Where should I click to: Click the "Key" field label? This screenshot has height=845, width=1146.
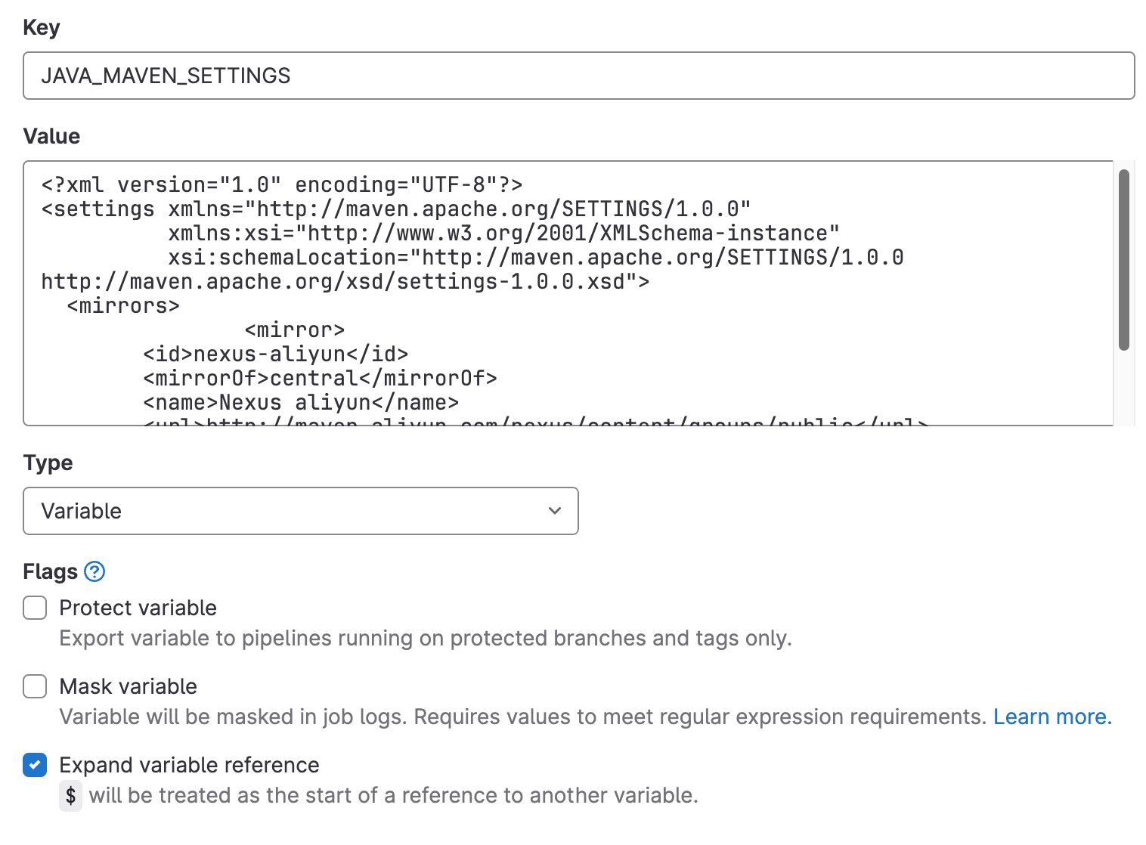click(42, 27)
